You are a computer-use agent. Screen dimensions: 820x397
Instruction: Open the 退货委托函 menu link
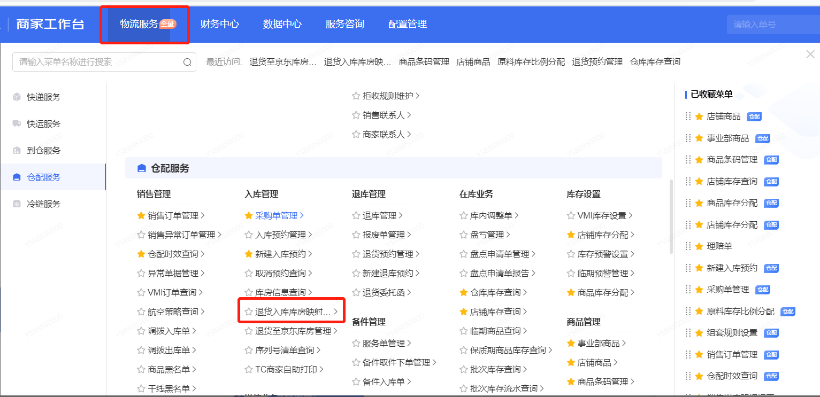[x=384, y=293]
